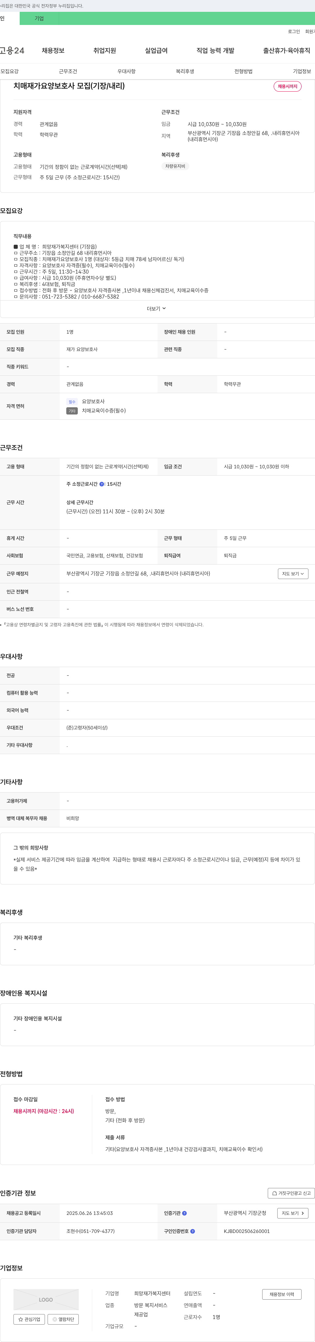Click the 기타 tag beside 치매교육이수증
Image resolution: width=315 pixels, height=1342 pixels.
coord(72,411)
